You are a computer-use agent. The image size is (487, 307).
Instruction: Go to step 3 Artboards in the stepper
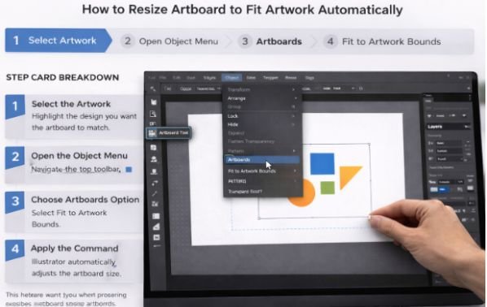[270, 41]
